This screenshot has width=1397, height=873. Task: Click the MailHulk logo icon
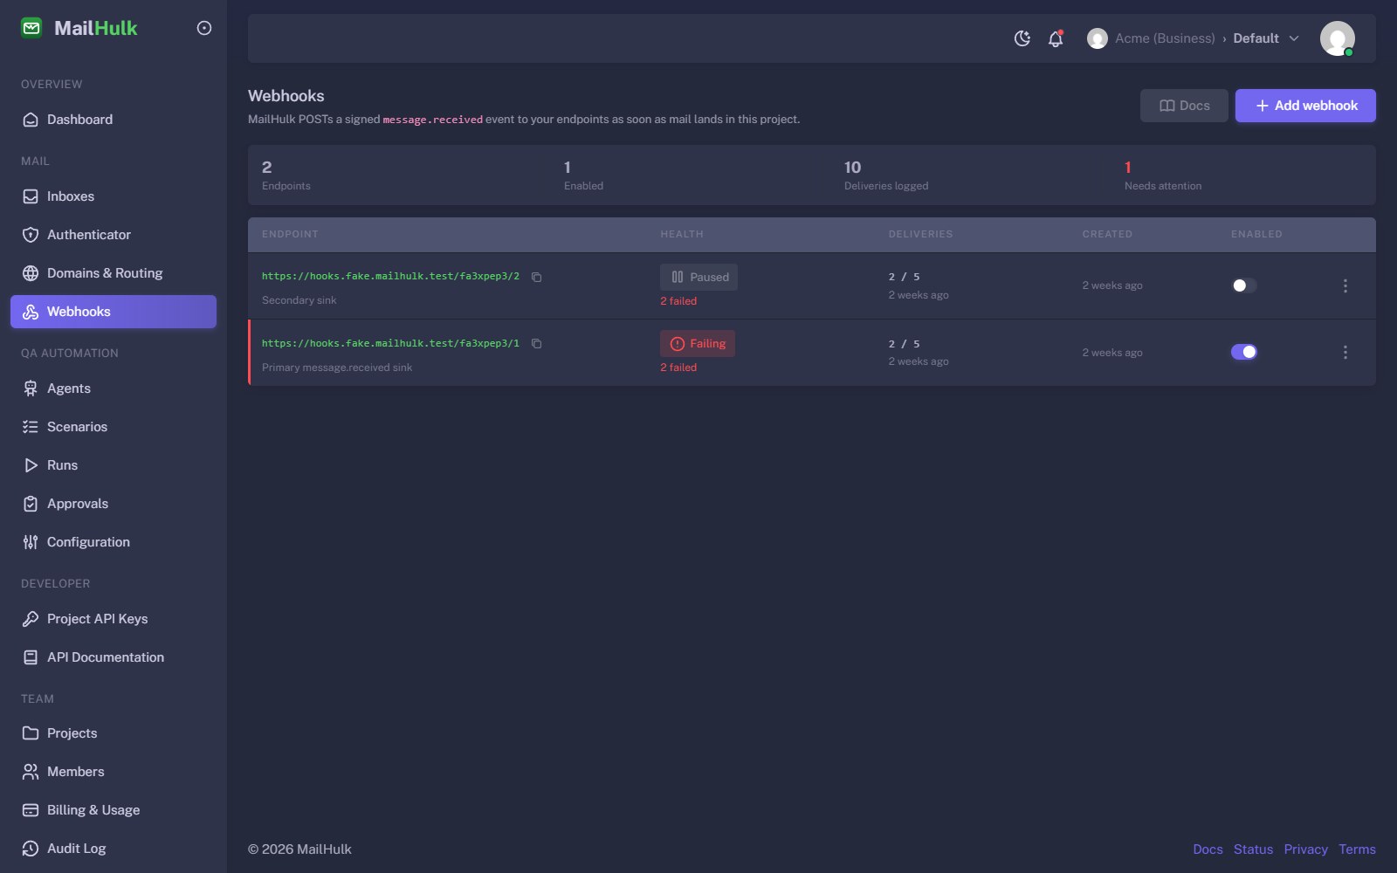[x=31, y=28]
